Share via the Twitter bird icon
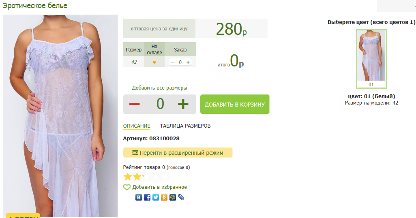 (x=155, y=197)
